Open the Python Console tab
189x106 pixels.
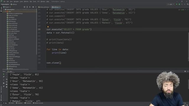click(38, 103)
